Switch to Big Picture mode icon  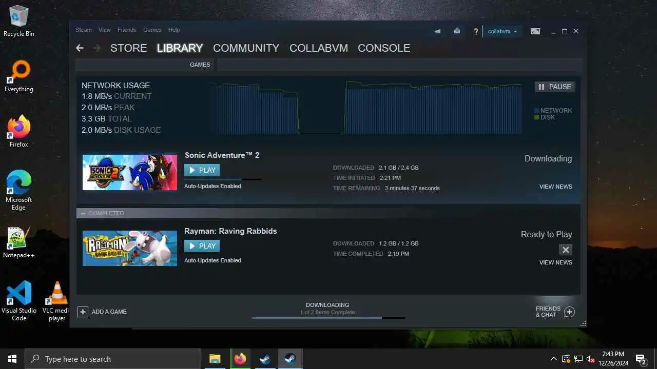pyautogui.click(x=535, y=31)
